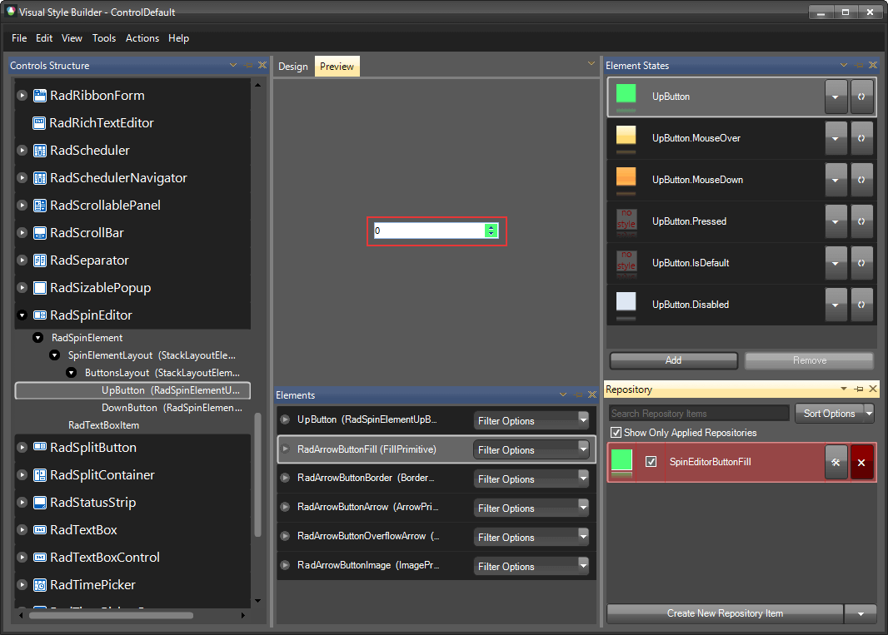This screenshot has height=635, width=888.
Task: Click the RadScrollablePanel control icon
Action: point(40,206)
